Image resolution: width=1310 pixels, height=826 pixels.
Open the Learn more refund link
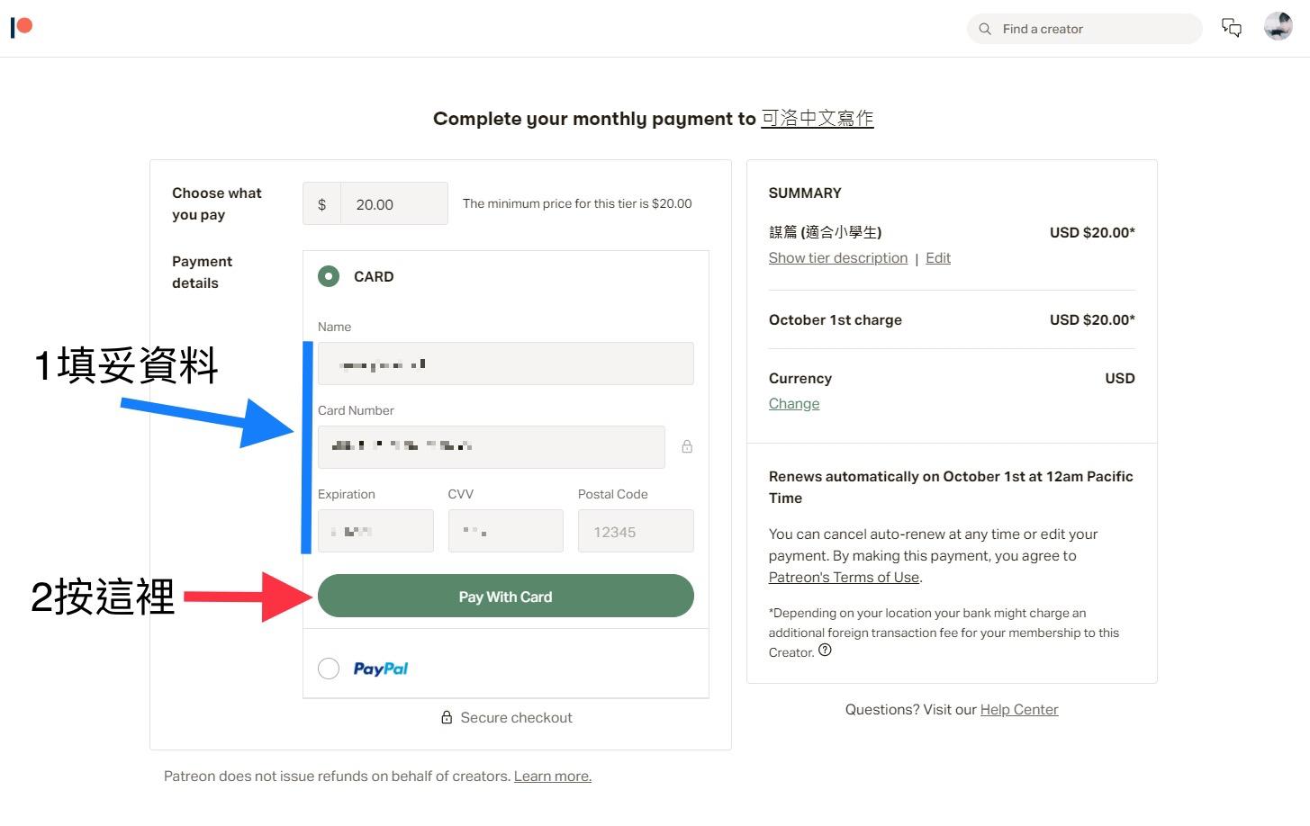pos(552,777)
